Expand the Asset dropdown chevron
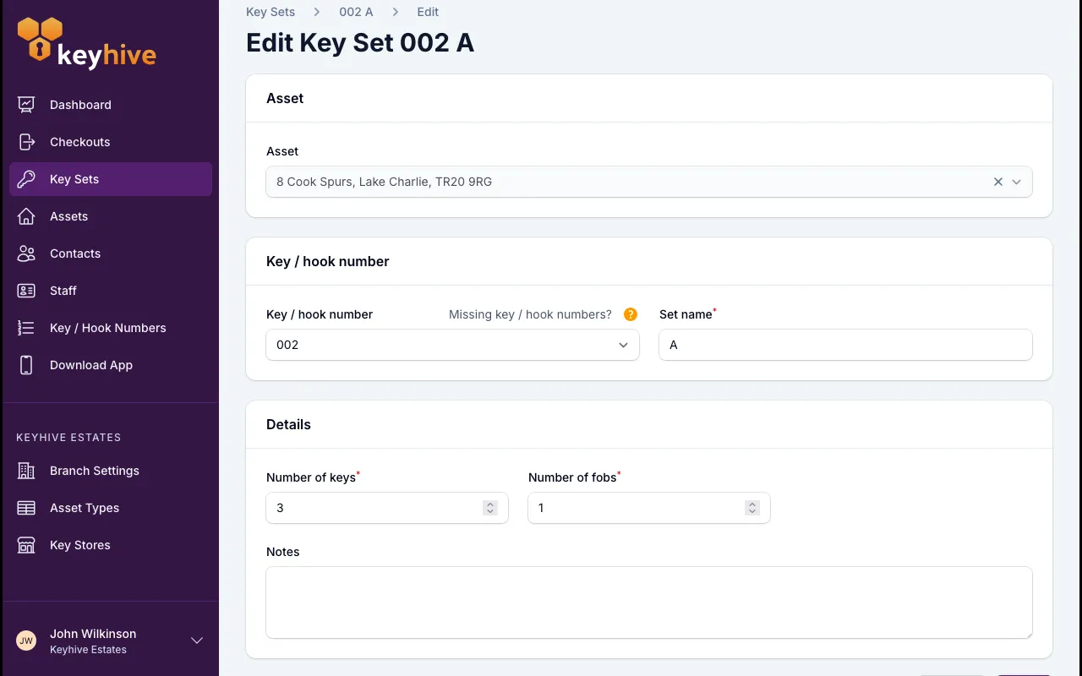 tap(1017, 182)
